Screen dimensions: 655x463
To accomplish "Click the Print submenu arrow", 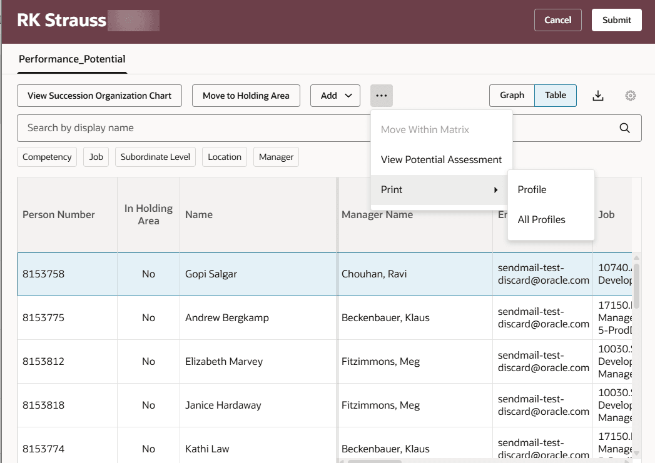I will pyautogui.click(x=496, y=189).
